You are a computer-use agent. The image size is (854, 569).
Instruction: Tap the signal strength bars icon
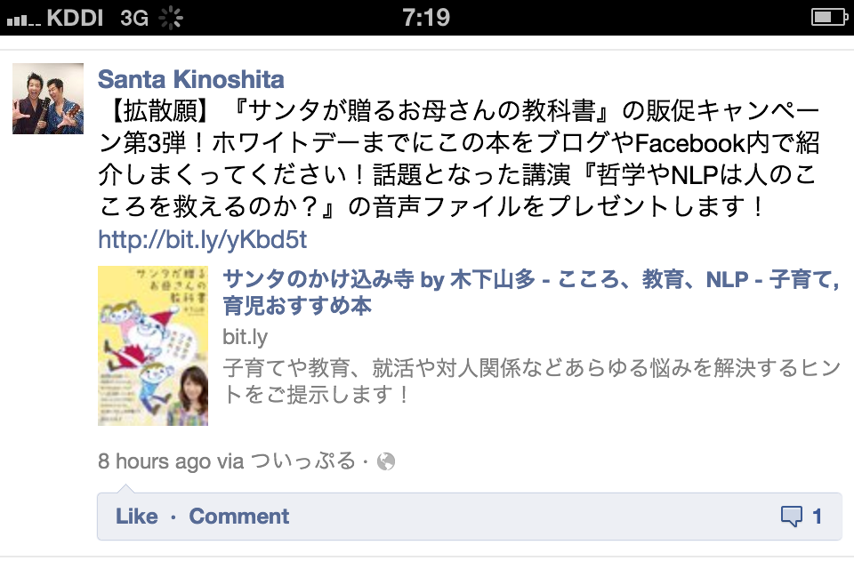pyautogui.click(x=24, y=20)
